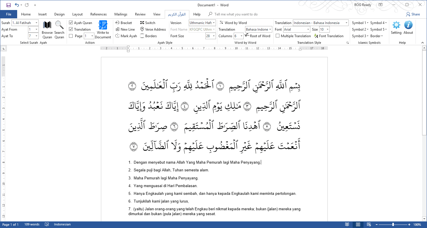The height and width of the screenshot is (228, 427).
Task: Open the Ayah Font Size dropdown
Action: tap(214, 36)
